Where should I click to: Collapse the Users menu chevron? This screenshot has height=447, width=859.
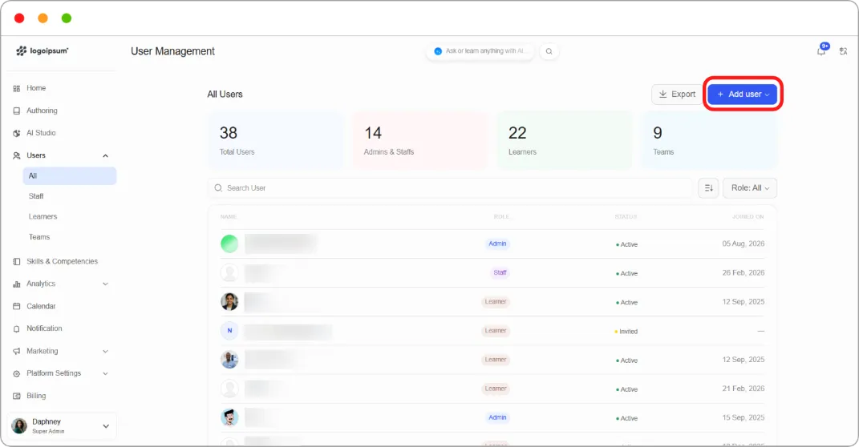(x=105, y=156)
